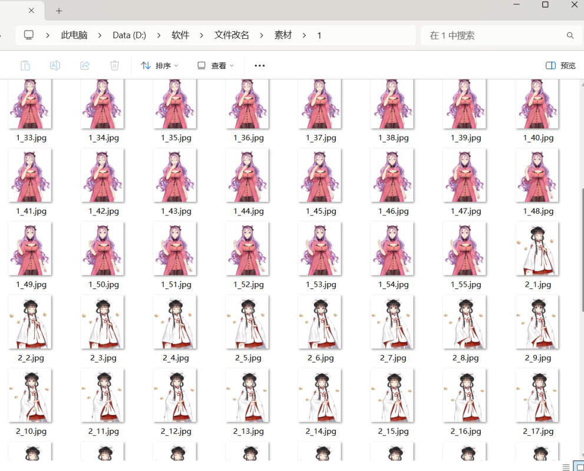Image resolution: width=584 pixels, height=471 pixels.
Task: Minimize the Explorer window
Action: coord(517,5)
